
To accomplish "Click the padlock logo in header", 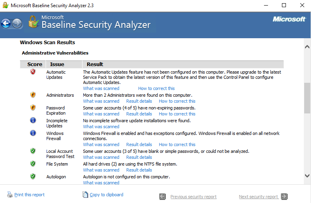I will coord(33,21).
